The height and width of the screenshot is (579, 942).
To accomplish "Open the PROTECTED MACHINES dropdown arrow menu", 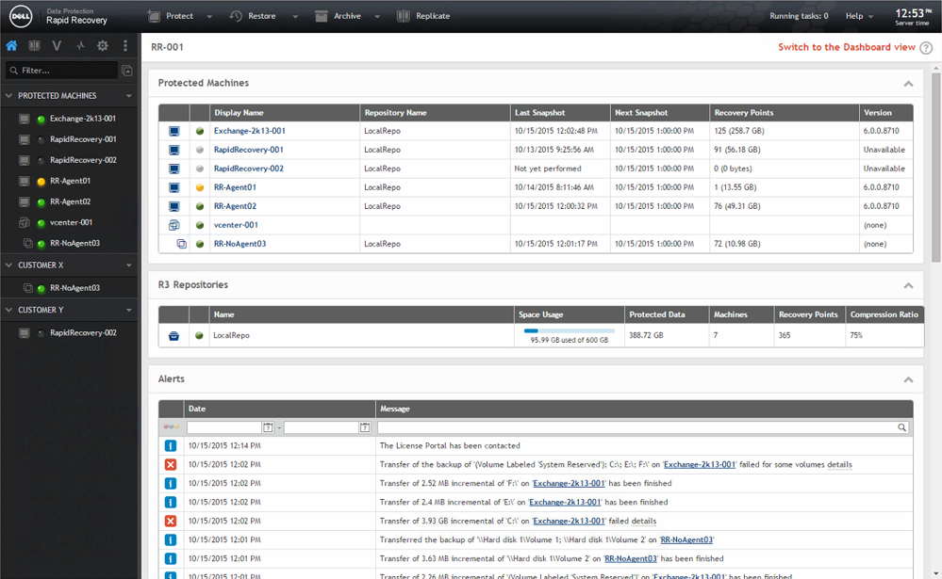I will click(128, 96).
